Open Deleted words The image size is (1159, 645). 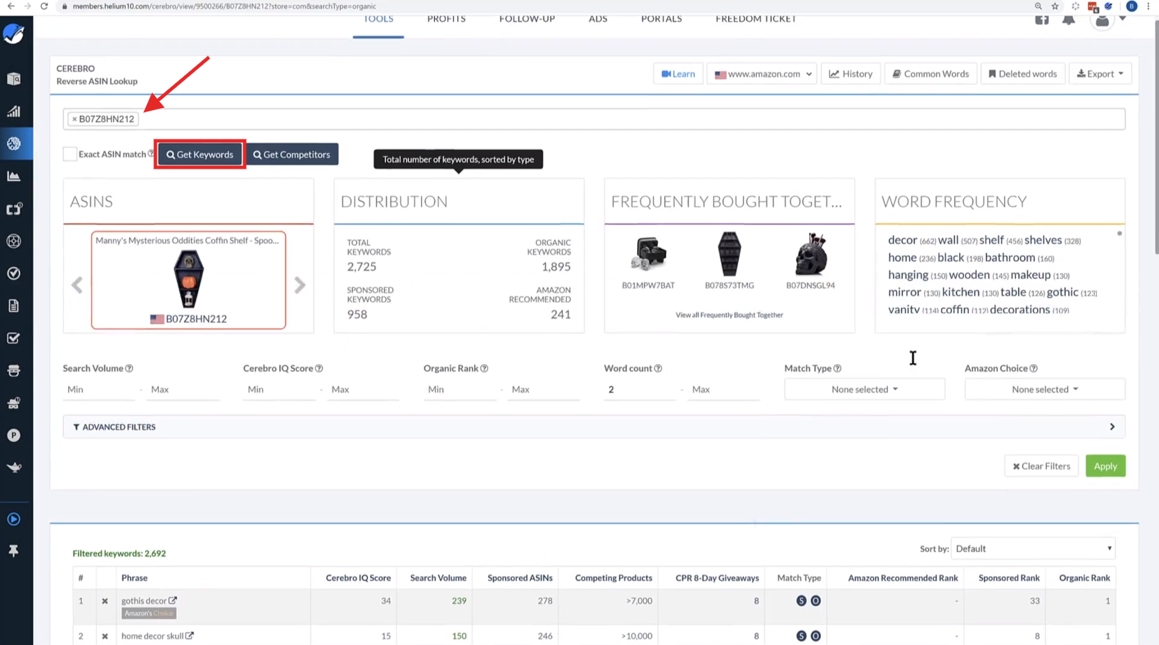pos(1022,74)
